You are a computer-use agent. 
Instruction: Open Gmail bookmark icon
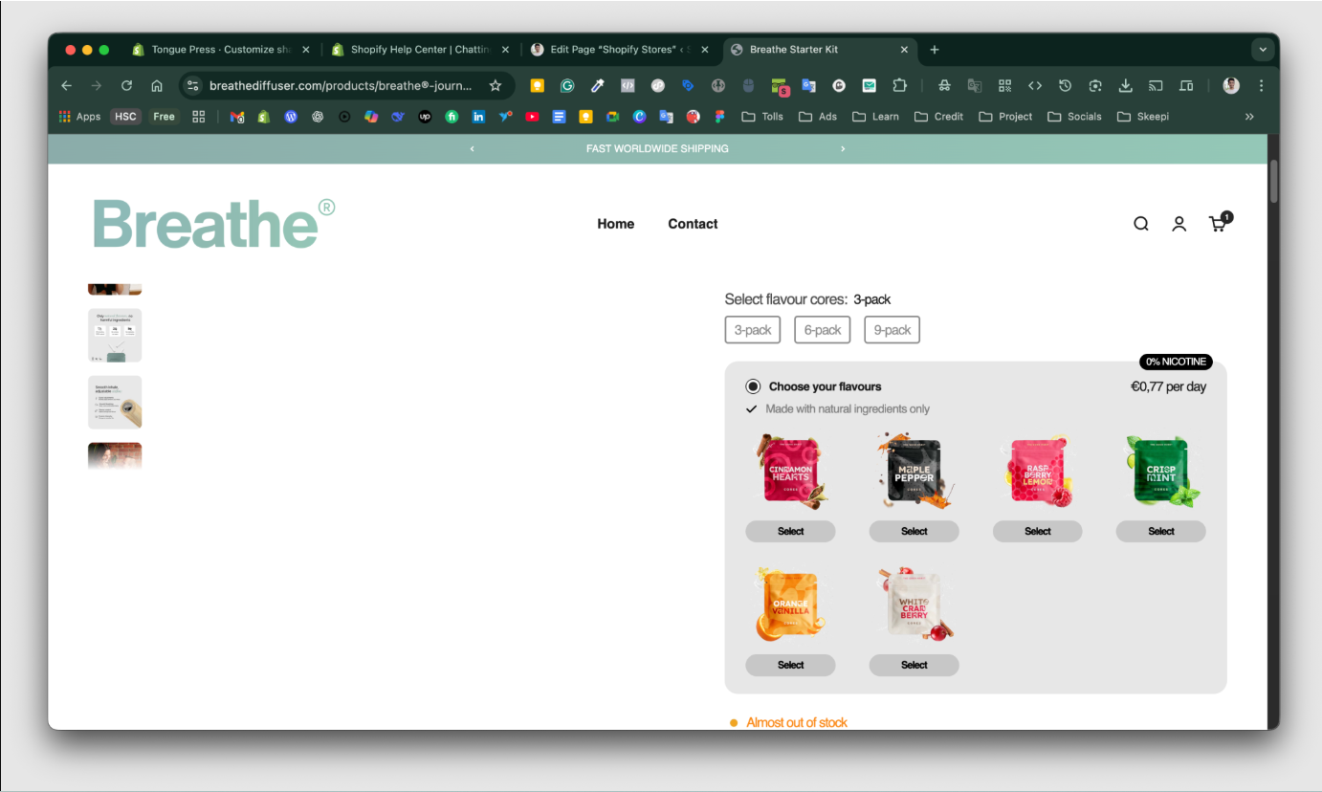click(237, 117)
